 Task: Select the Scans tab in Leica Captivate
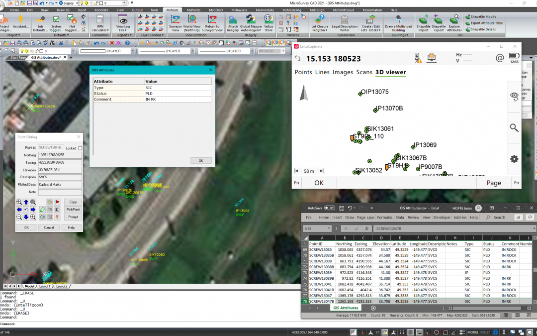[x=364, y=72]
